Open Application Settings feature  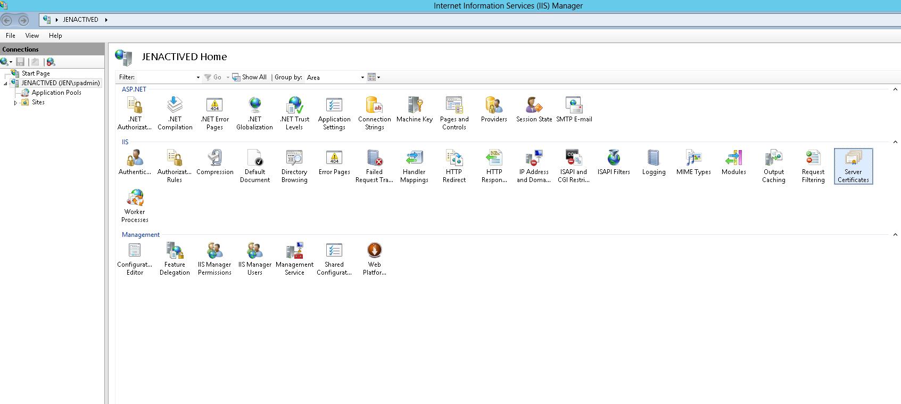(x=334, y=113)
